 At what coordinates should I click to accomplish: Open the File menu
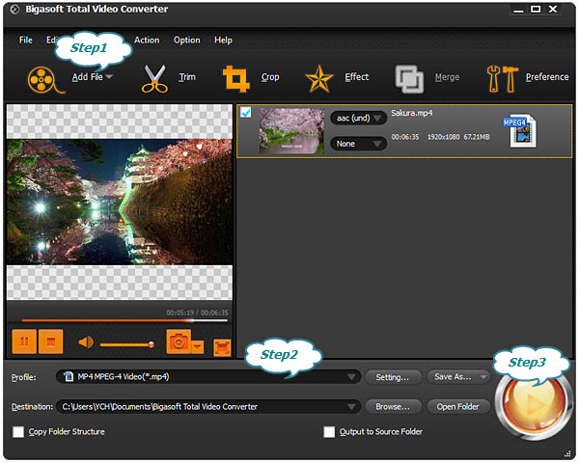click(26, 40)
